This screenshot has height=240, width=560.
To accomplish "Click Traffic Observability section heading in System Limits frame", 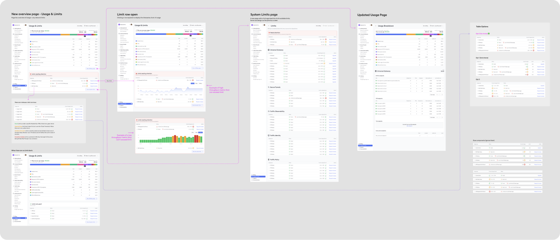I will click(x=277, y=111).
